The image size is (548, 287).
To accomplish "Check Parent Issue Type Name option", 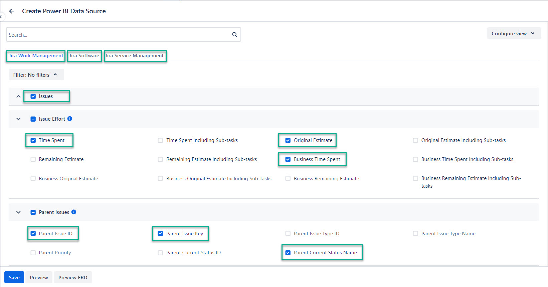I will click(x=415, y=234).
